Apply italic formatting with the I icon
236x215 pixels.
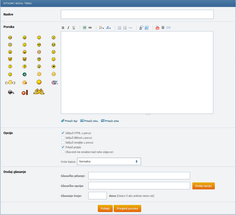[x=68, y=28]
